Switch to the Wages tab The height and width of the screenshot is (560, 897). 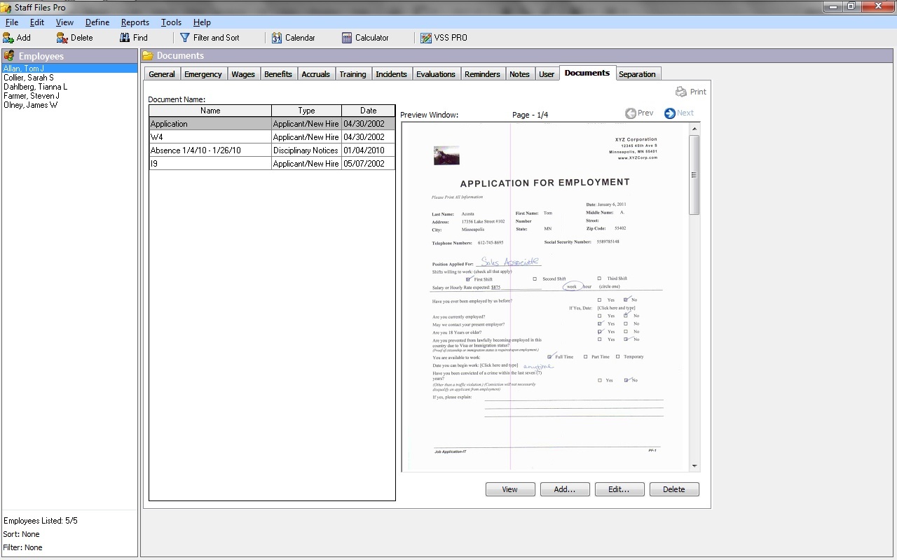(243, 74)
